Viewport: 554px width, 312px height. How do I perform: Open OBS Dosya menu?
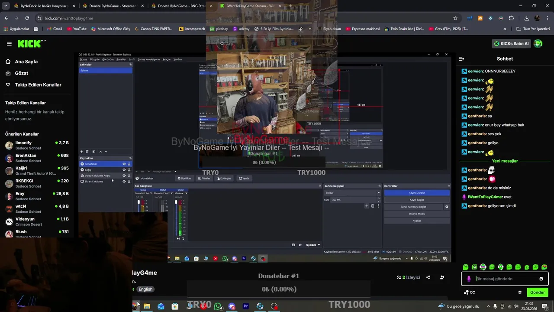click(84, 59)
